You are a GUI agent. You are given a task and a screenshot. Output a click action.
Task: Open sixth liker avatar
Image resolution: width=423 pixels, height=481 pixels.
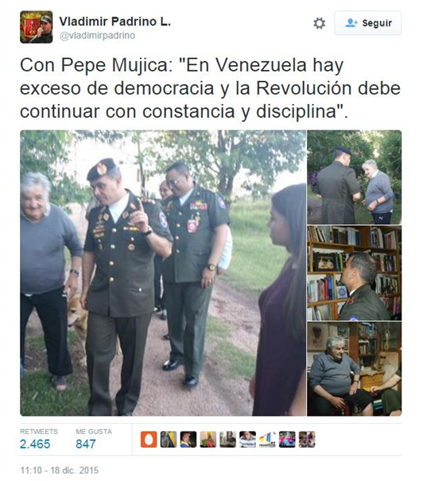(x=247, y=440)
